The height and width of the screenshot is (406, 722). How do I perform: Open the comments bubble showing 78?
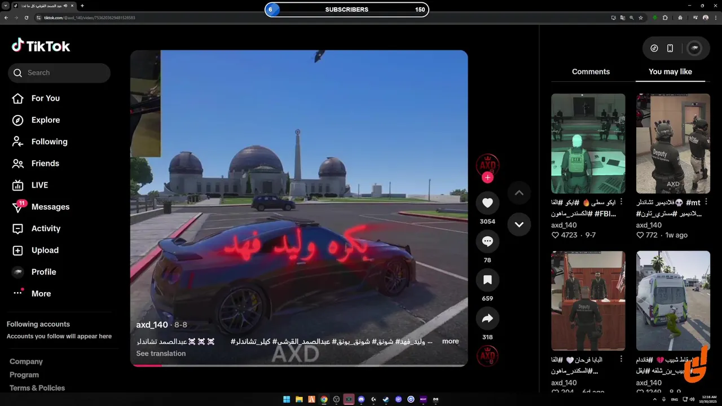(x=487, y=241)
